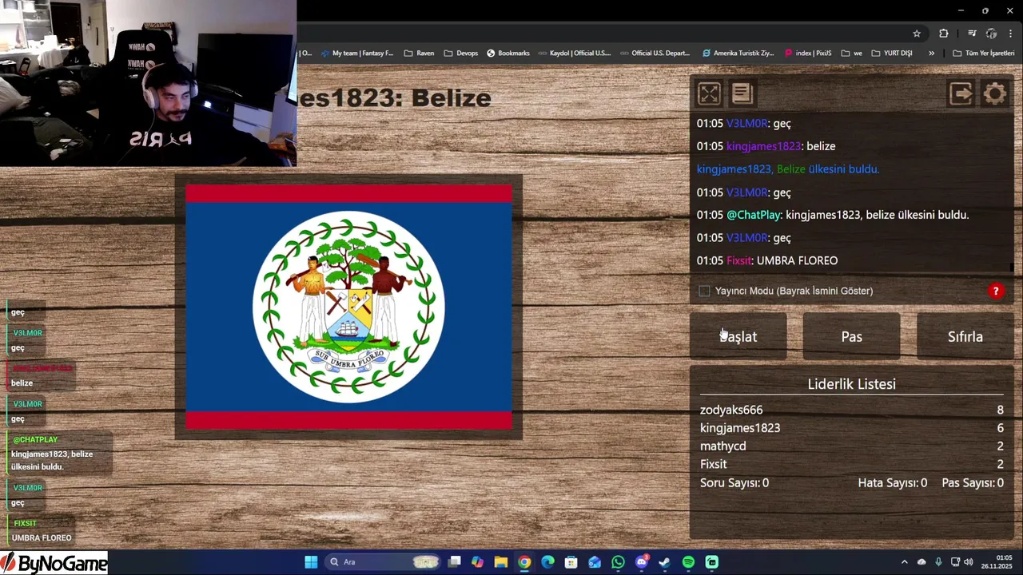Open the document/log icon above chat

pos(742,94)
